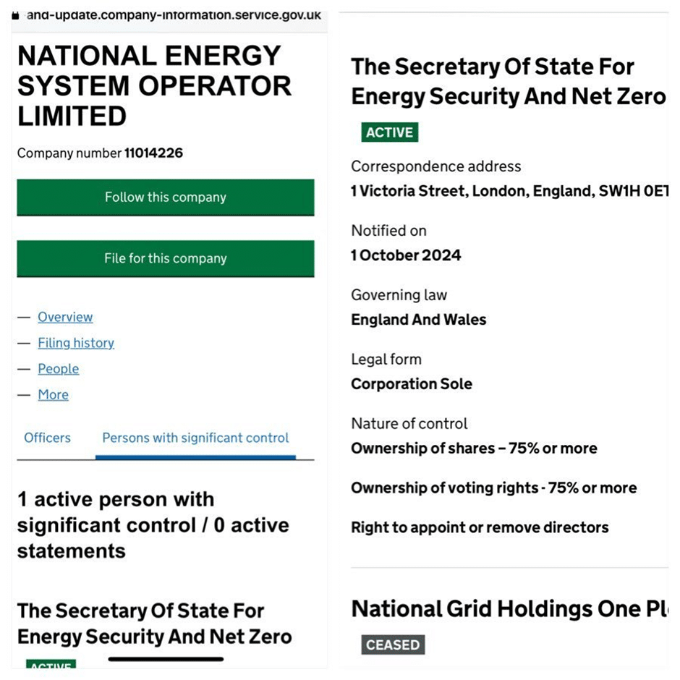
Task: Click the green ACTIVE status badge under the Secretary Of State heading
Action: coord(389,132)
